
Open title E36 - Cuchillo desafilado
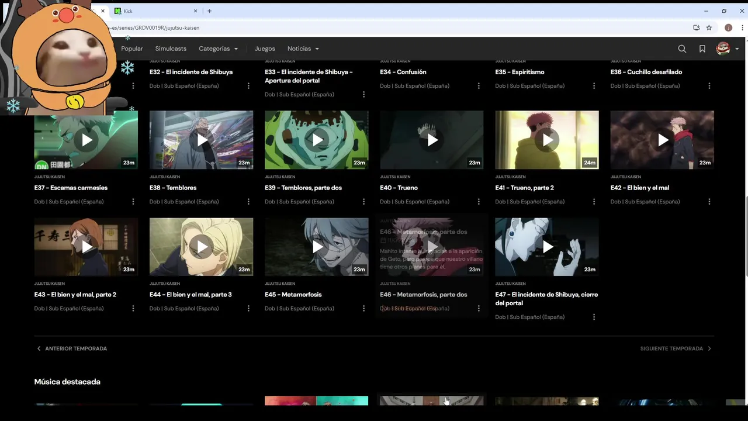point(646,72)
